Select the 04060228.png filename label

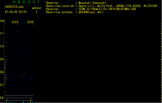pos(14,7)
